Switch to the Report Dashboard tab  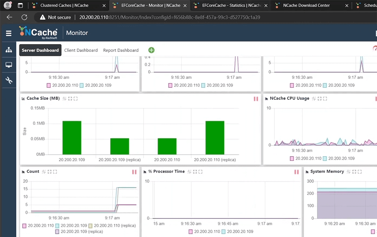pos(121,50)
